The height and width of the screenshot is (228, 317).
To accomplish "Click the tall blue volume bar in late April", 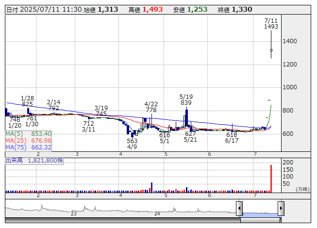I will pyautogui.click(x=151, y=187).
